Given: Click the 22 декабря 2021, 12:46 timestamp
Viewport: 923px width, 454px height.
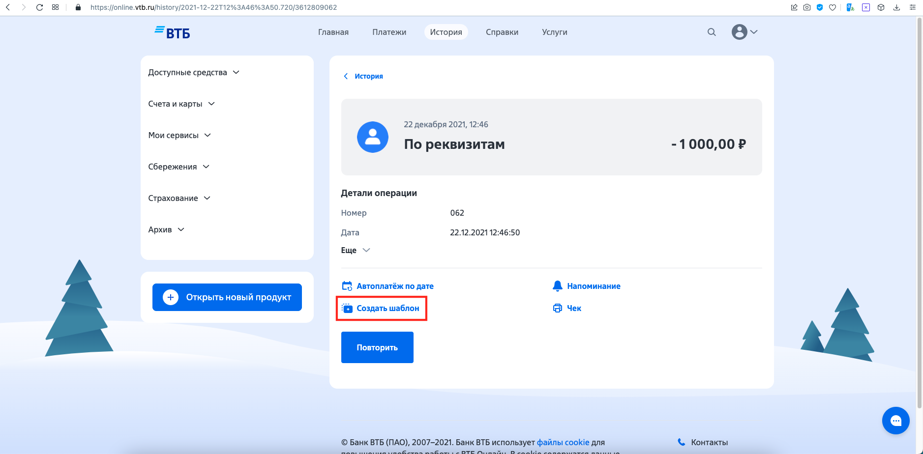Looking at the screenshot, I should [x=446, y=124].
